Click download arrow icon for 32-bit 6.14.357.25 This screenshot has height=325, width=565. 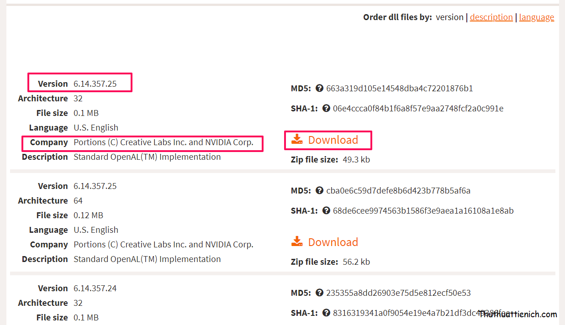coord(297,140)
